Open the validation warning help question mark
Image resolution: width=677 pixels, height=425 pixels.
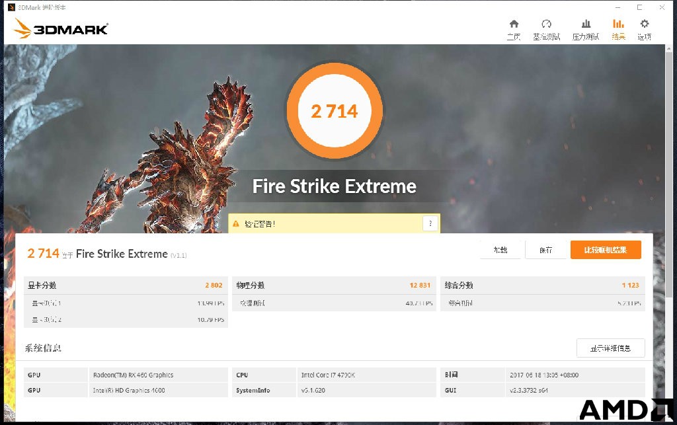430,223
